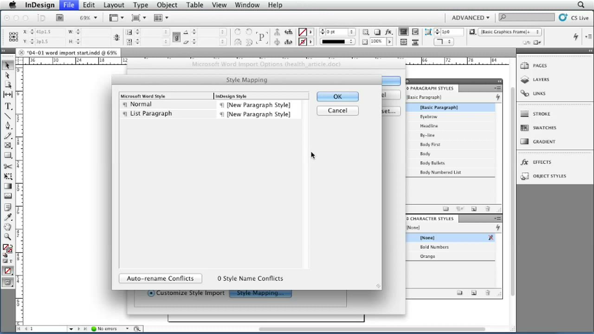The height and width of the screenshot is (334, 594).
Task: Select the Type tool
Action: point(8,106)
